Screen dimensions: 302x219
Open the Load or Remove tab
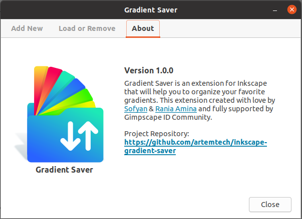pyautogui.click(x=87, y=28)
